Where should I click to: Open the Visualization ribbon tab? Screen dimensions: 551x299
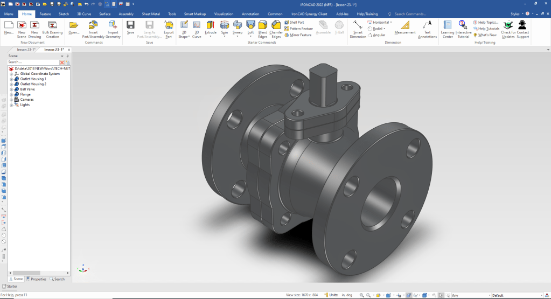tap(224, 13)
